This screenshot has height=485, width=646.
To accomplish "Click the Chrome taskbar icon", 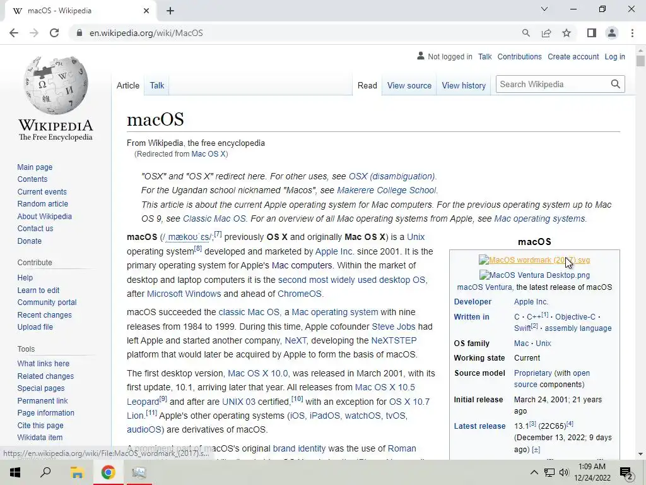I will tap(108, 472).
